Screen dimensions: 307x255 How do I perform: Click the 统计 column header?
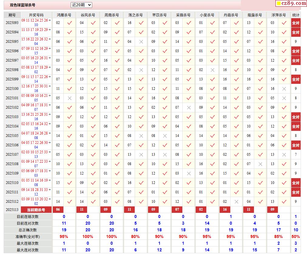[295, 15]
